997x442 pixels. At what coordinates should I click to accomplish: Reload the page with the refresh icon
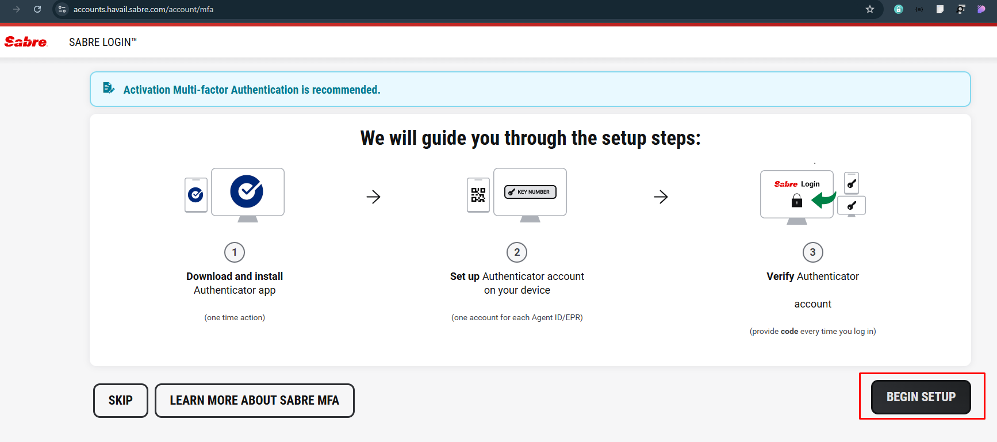(x=37, y=9)
